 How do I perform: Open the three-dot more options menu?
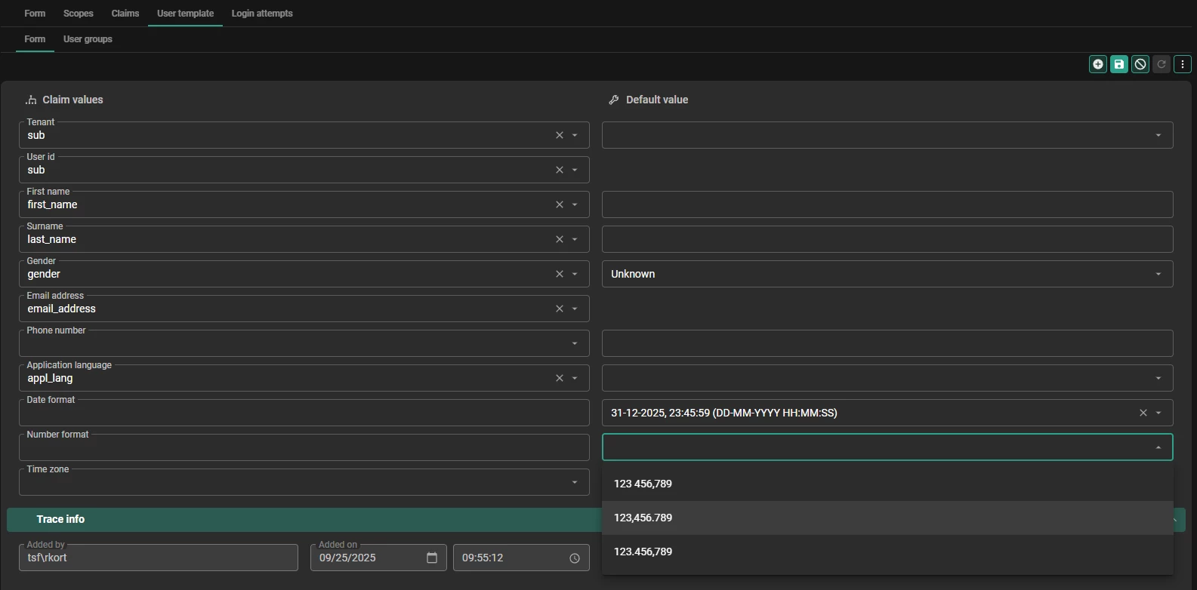point(1183,64)
